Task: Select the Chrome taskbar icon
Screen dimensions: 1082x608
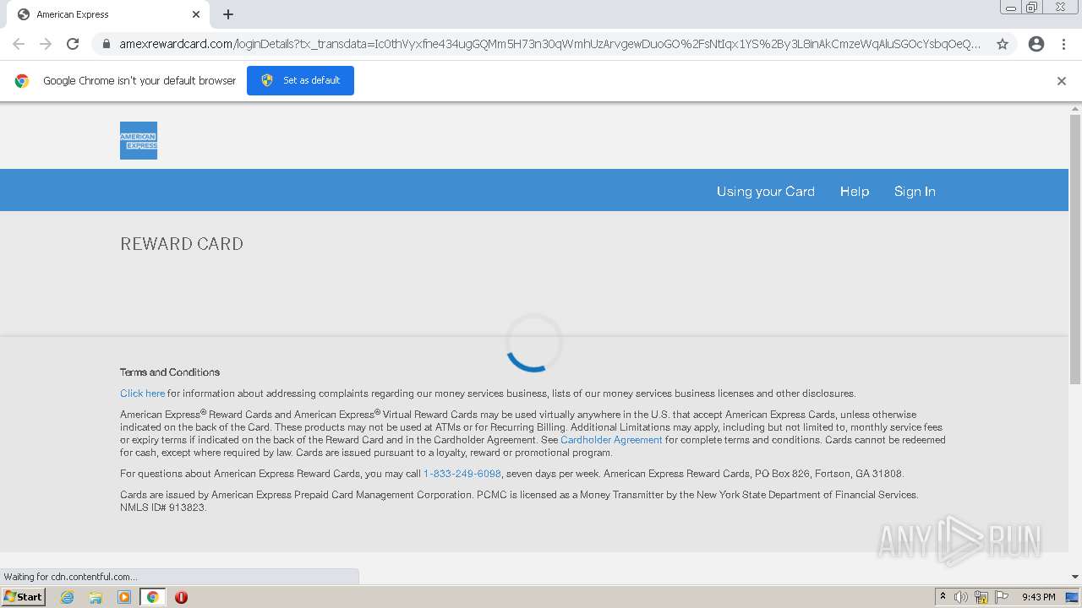Action: coord(152,597)
